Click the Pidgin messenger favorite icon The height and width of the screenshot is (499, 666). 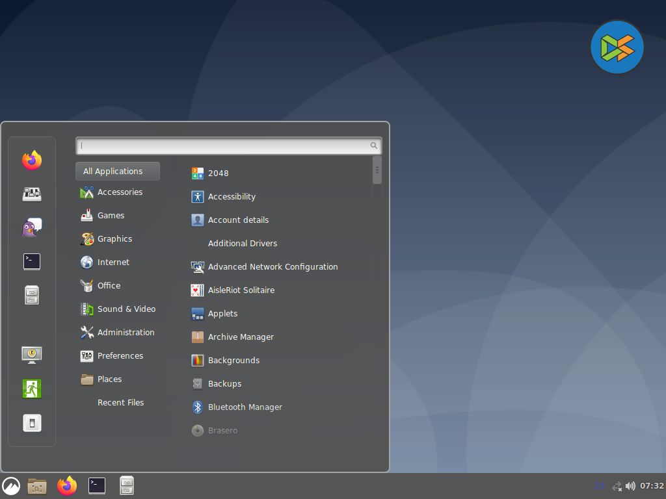tap(32, 227)
